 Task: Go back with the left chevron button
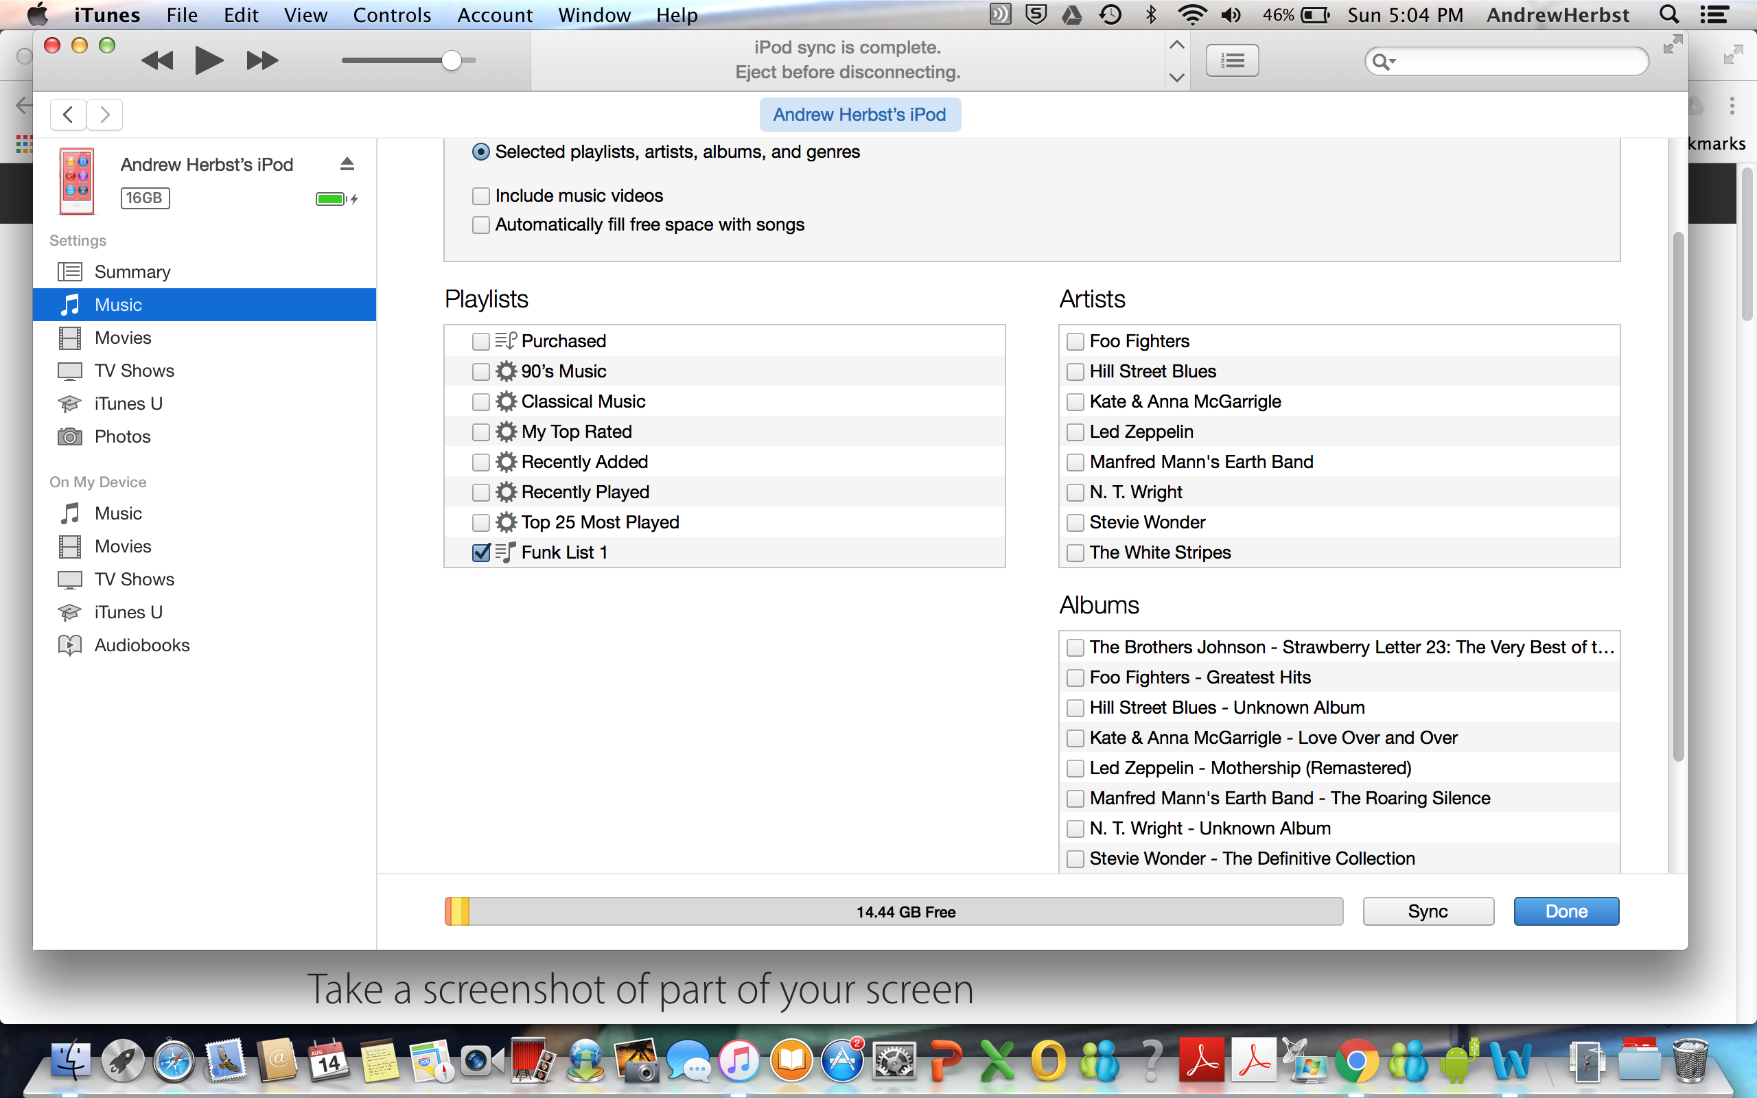point(68,115)
